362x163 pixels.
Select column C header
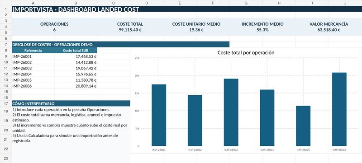pyautogui.click(x=114, y=3)
